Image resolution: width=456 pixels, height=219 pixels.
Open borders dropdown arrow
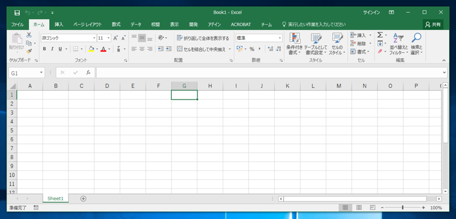coord(82,49)
